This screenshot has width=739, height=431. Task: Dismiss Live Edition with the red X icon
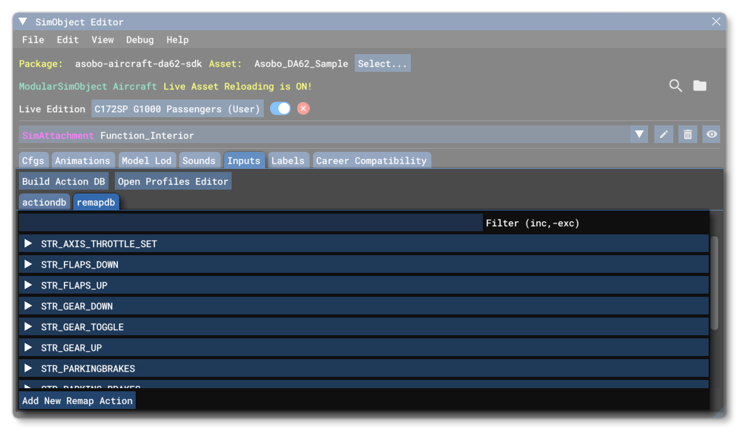[303, 108]
